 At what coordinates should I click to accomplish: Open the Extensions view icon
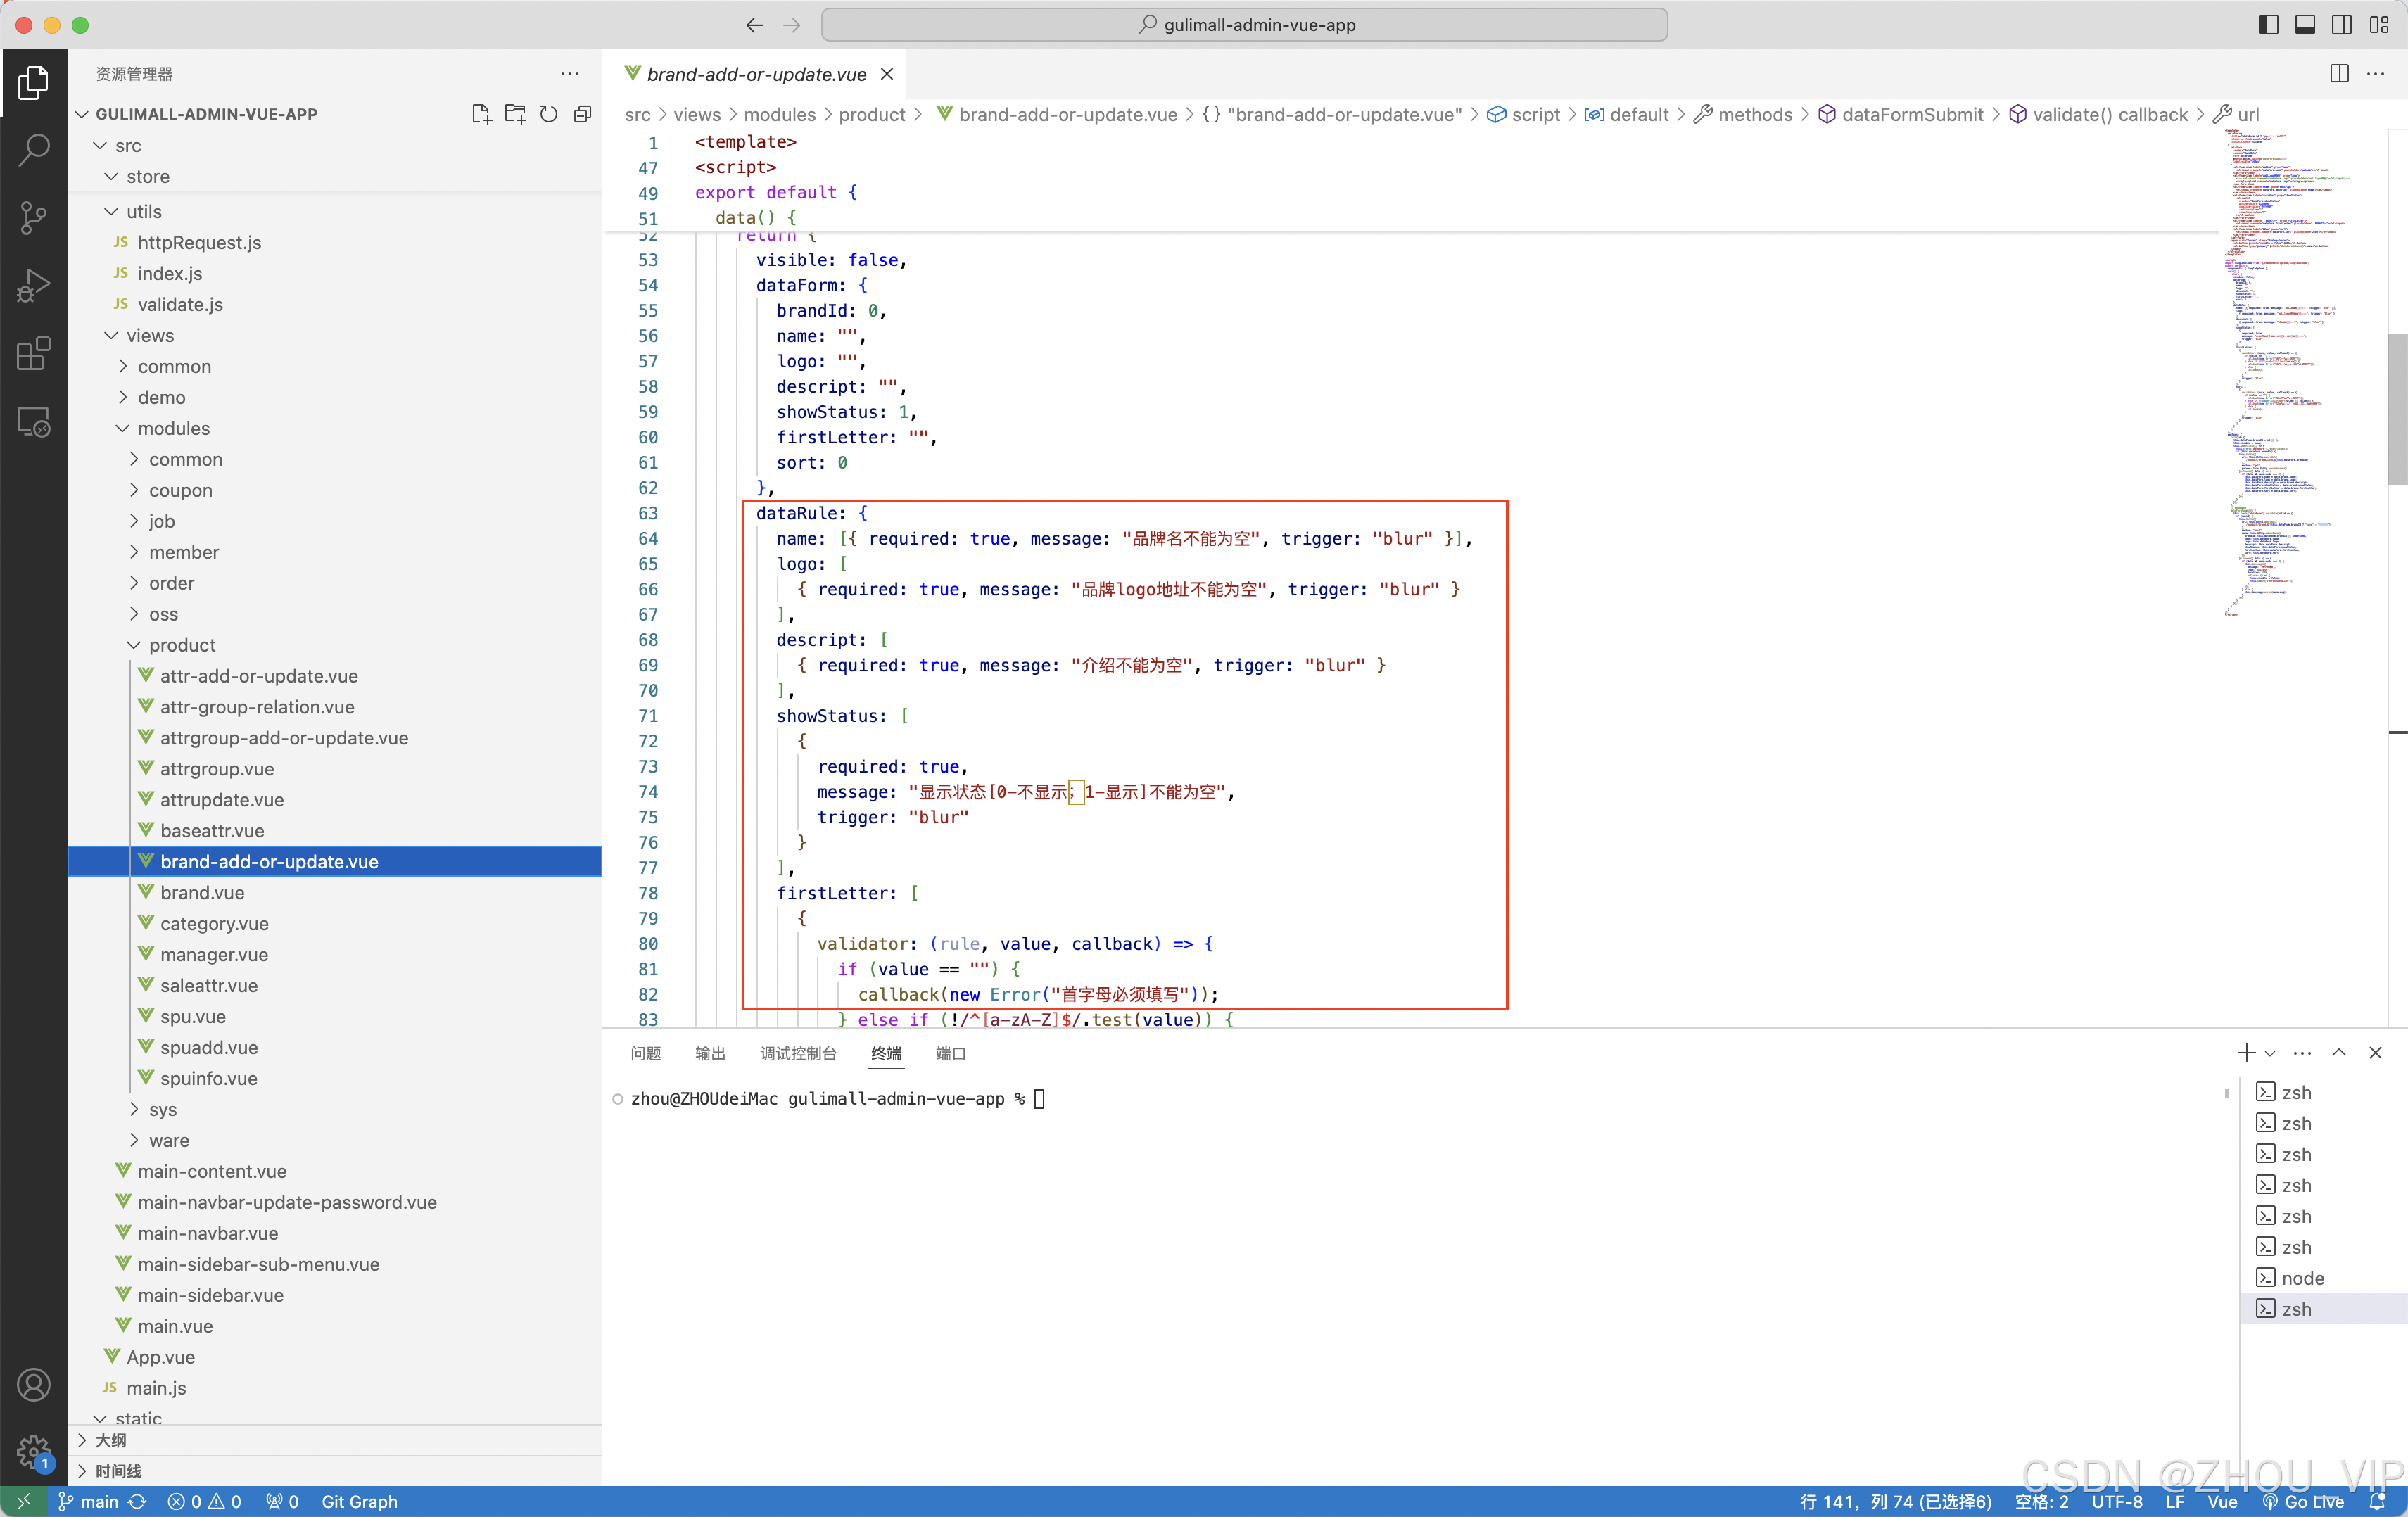33,354
